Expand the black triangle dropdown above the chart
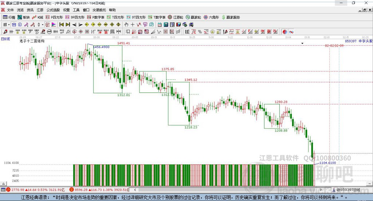 (x=302, y=43)
